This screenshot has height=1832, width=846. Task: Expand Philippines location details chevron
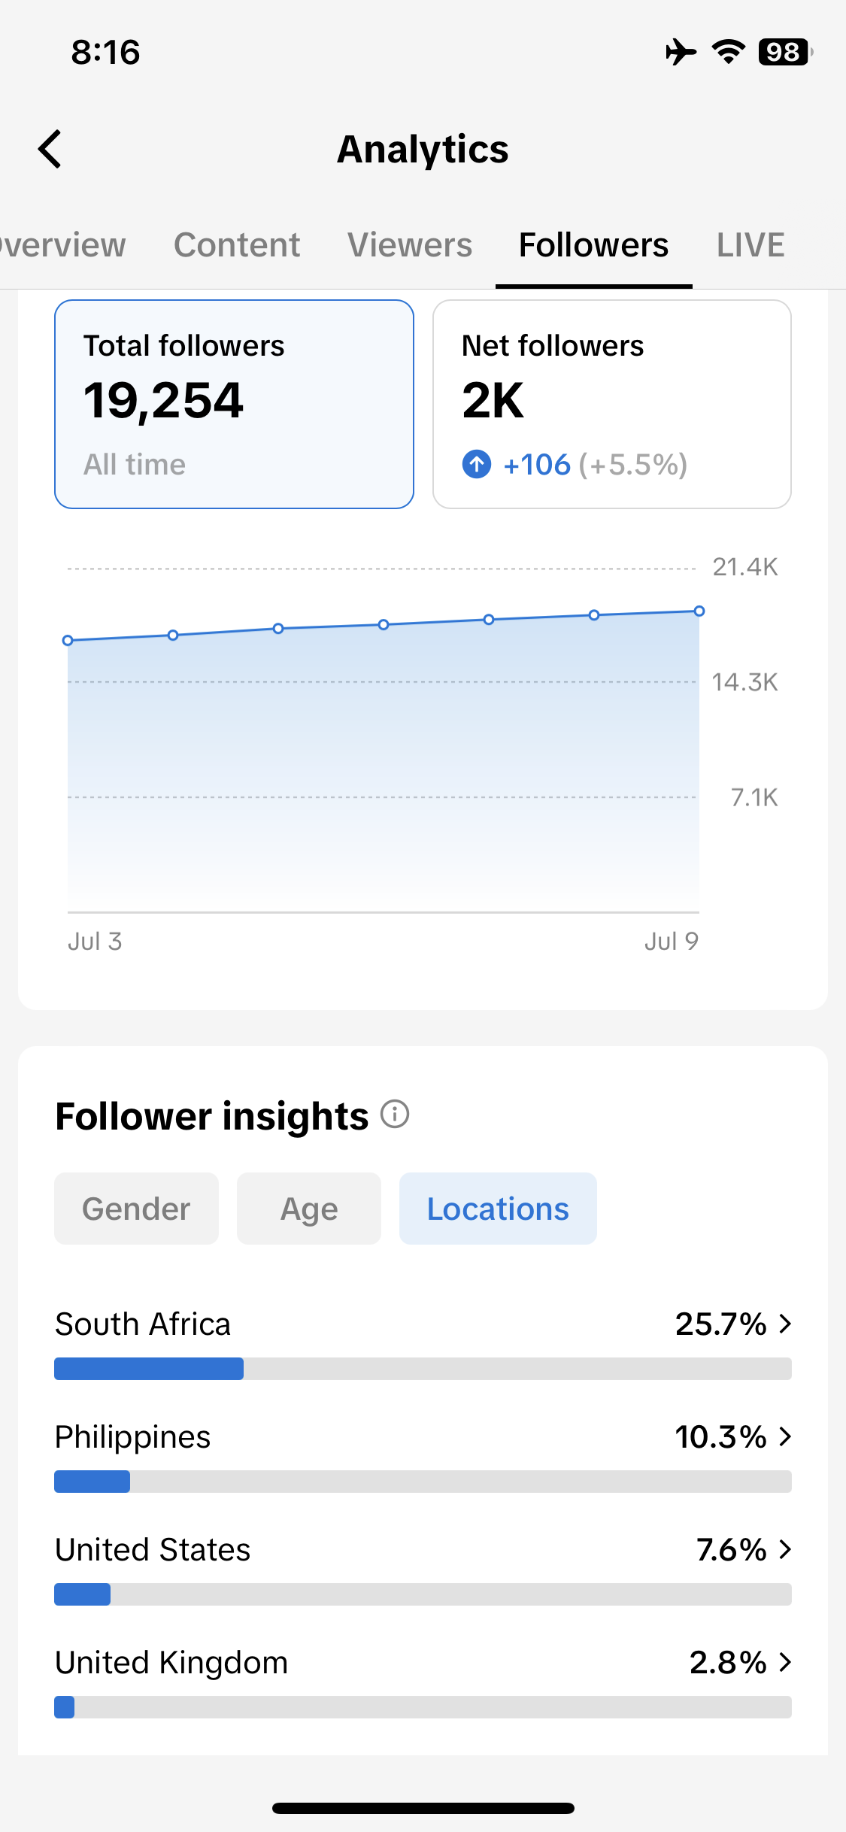tap(785, 1436)
